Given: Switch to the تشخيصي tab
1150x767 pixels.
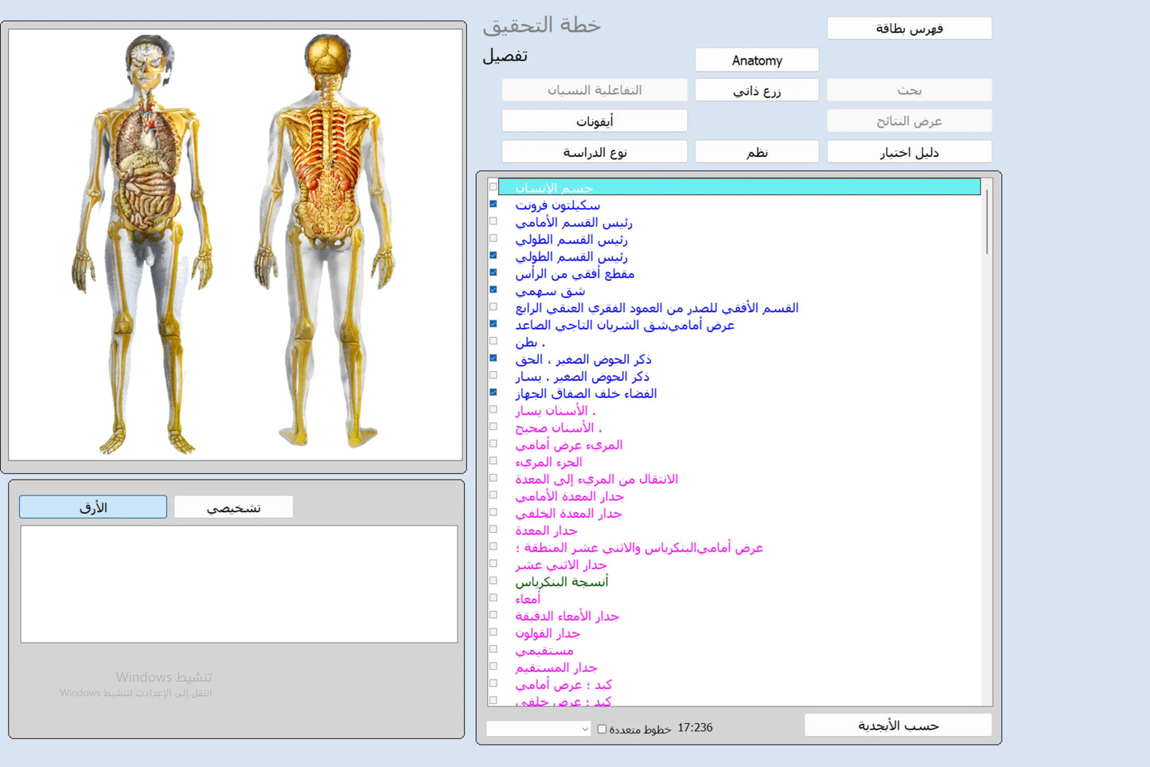Looking at the screenshot, I should click(x=233, y=507).
